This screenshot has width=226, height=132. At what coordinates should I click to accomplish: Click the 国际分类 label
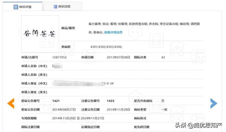pos(140,57)
